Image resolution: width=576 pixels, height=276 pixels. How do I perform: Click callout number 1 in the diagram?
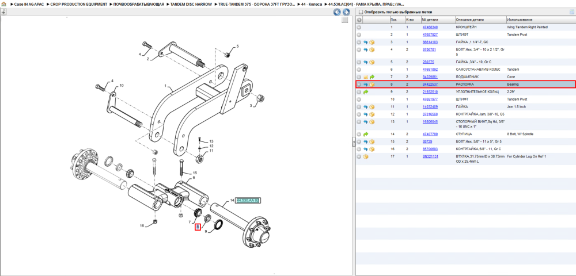point(166,86)
